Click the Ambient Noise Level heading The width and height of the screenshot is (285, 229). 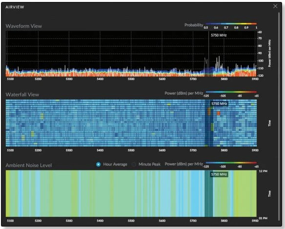(29, 166)
